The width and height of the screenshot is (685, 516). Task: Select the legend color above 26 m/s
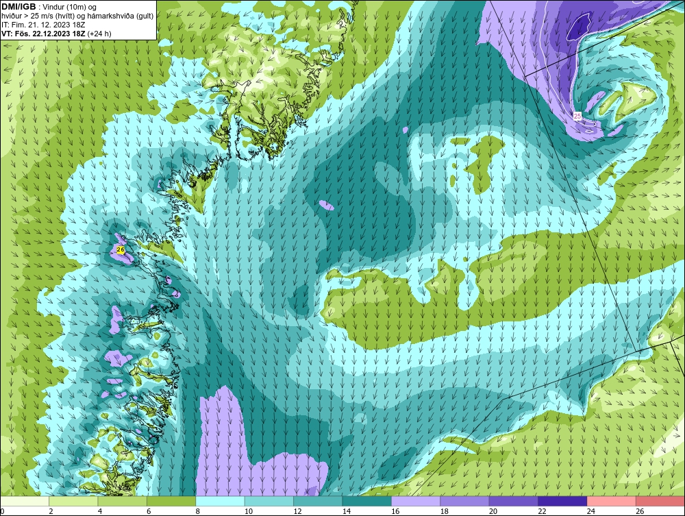pyautogui.click(x=660, y=501)
